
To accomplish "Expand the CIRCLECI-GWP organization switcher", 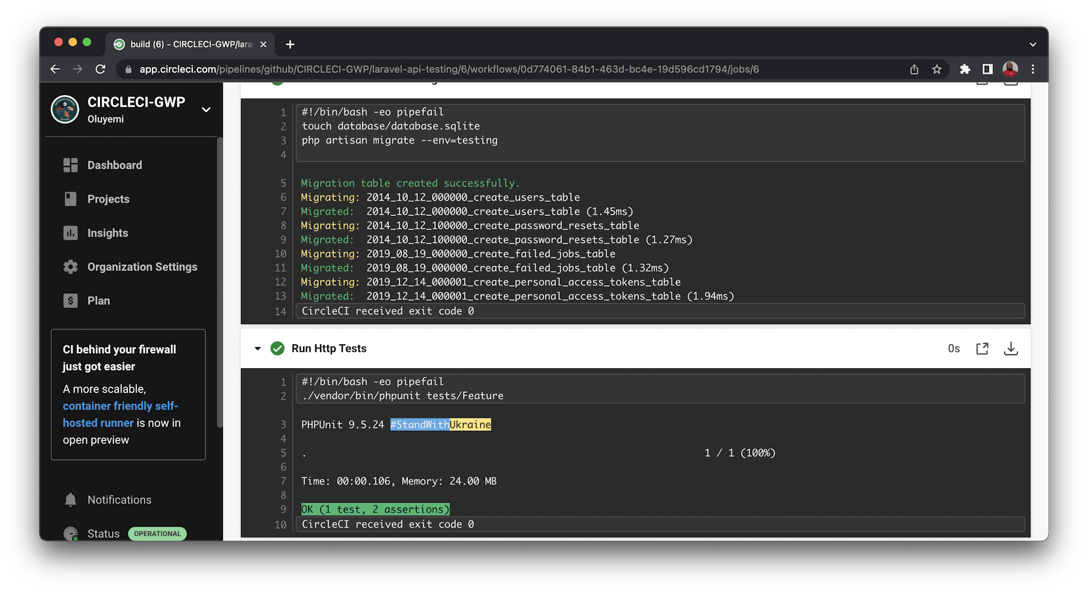I will point(206,110).
